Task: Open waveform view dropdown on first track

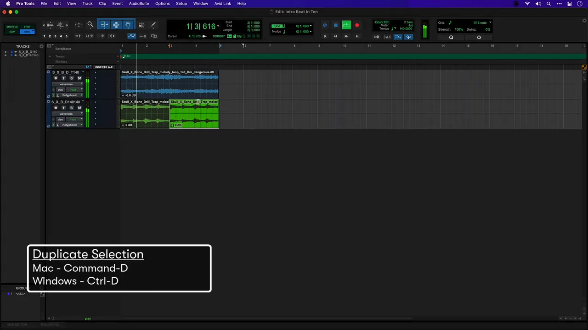Action: (x=67, y=84)
